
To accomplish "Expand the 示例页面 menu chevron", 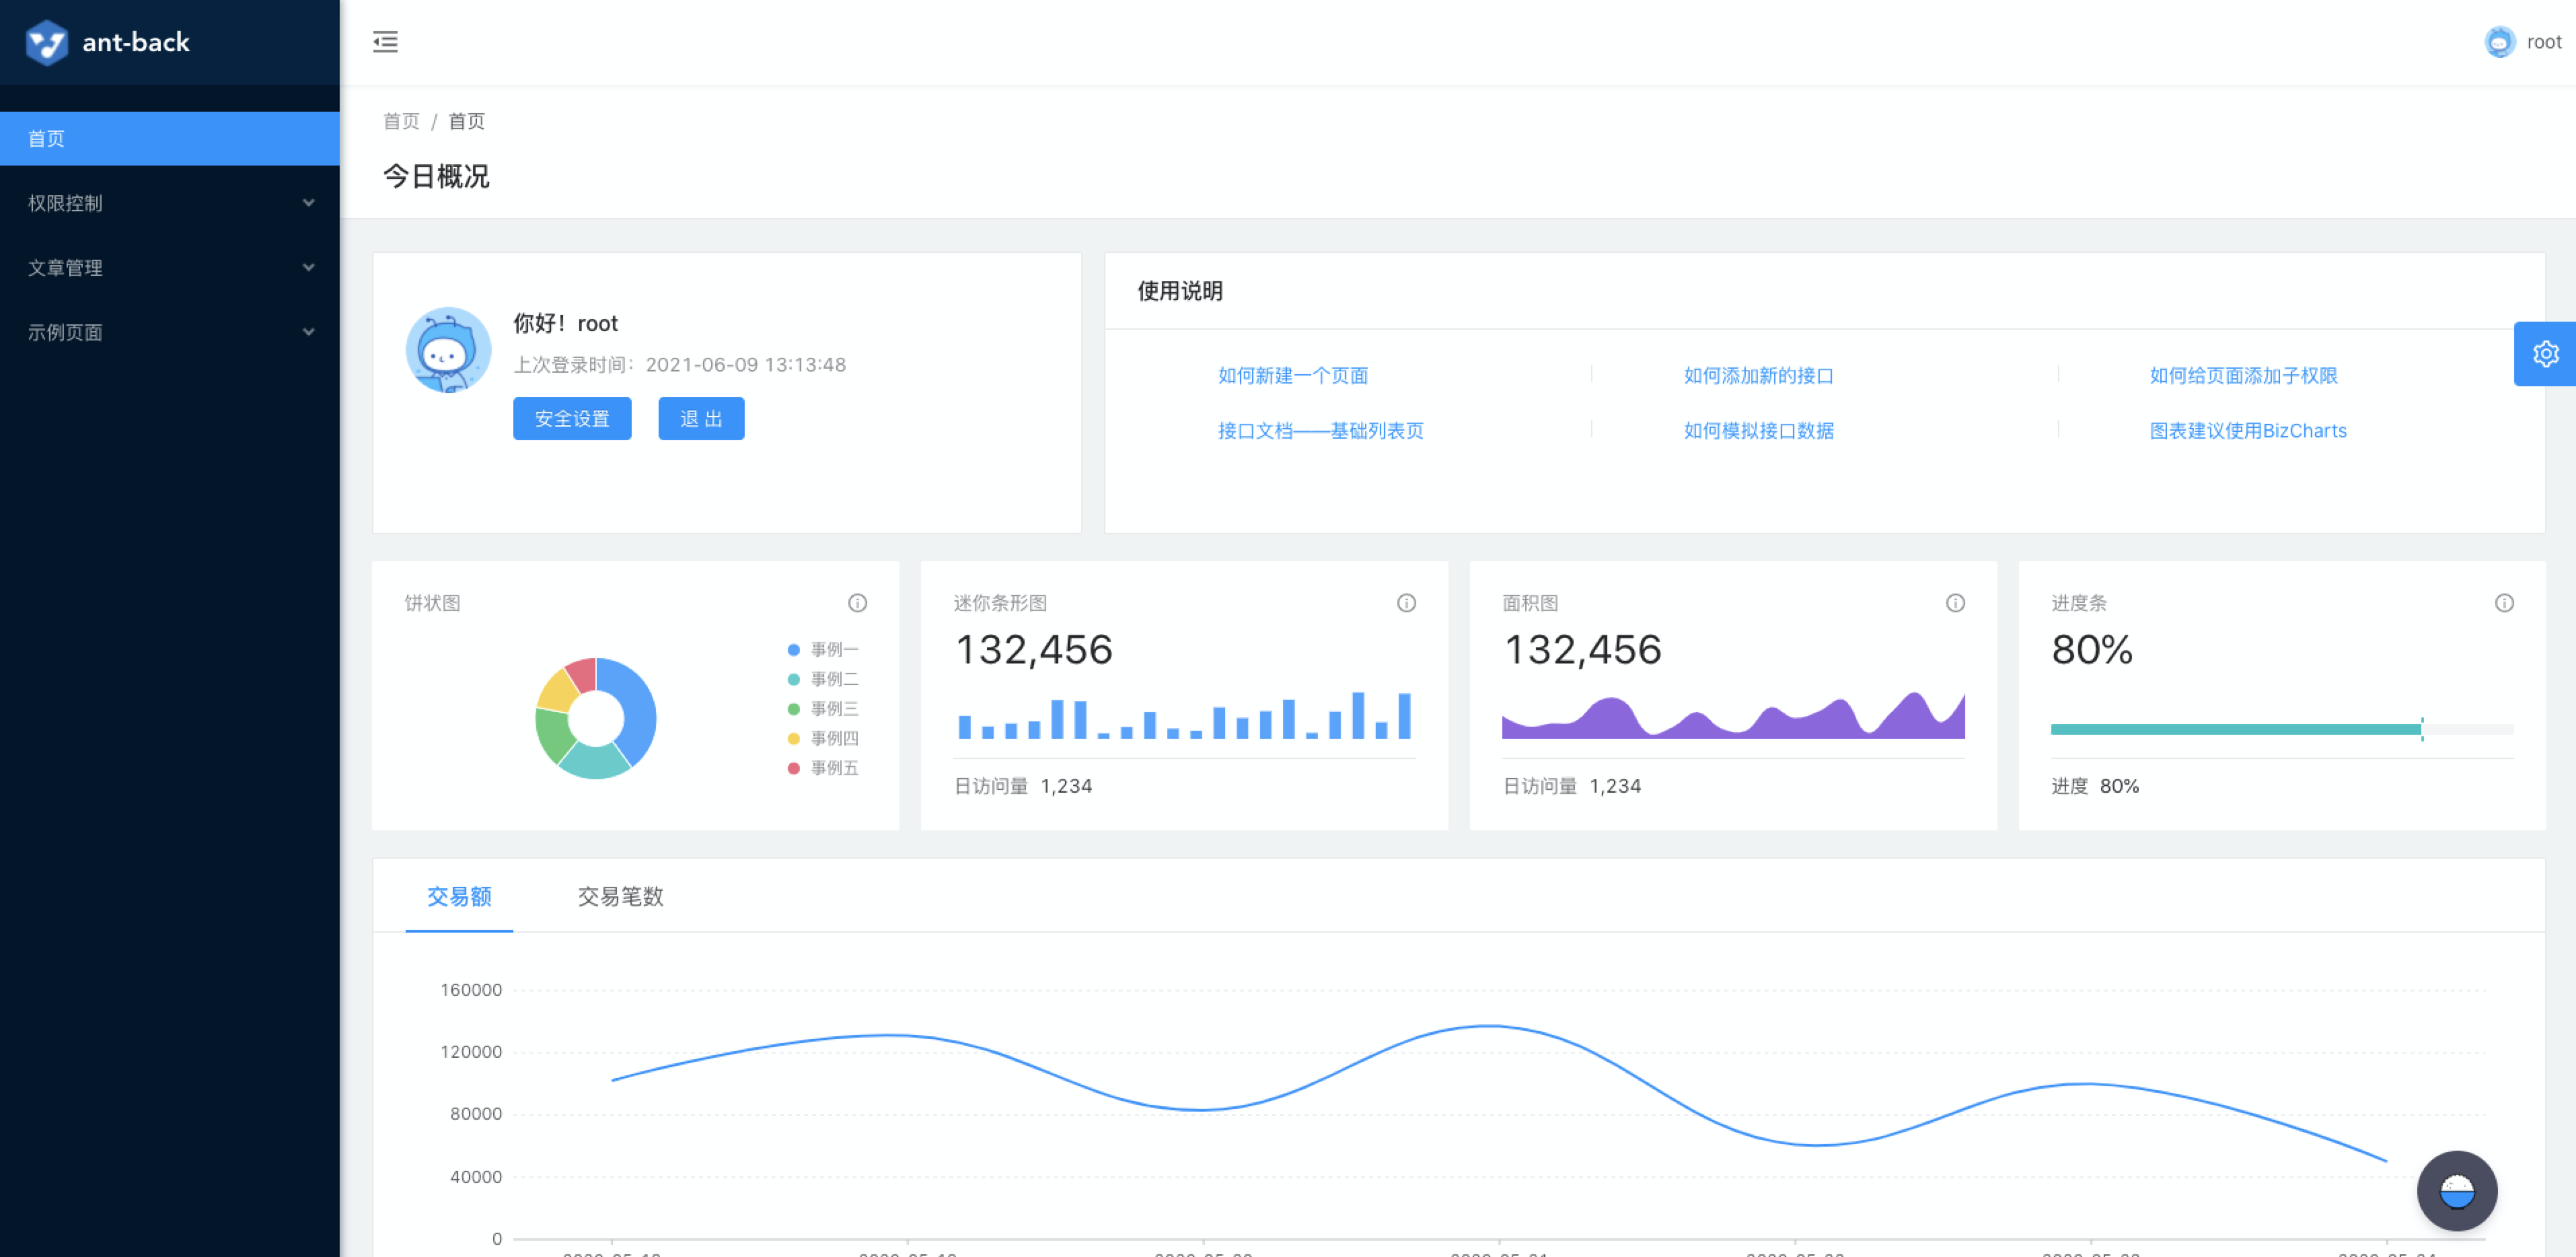I will coord(309,332).
